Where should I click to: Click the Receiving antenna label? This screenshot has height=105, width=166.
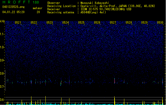[x=61, y=12]
